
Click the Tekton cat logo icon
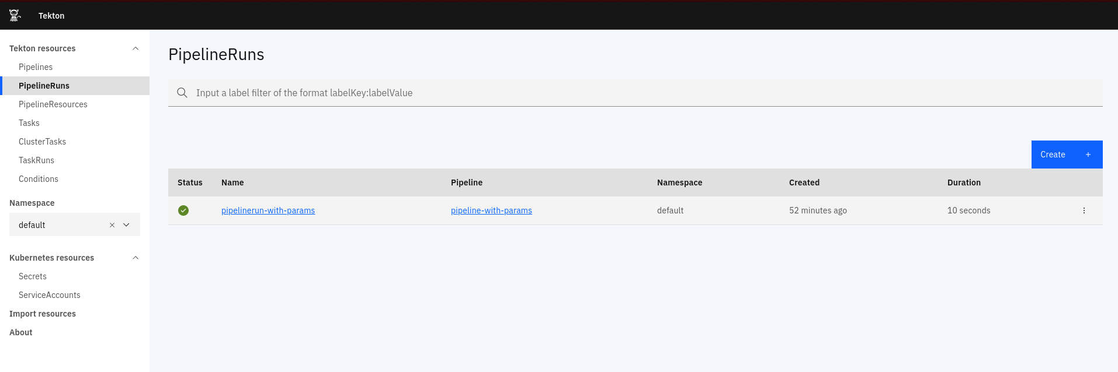coord(15,15)
